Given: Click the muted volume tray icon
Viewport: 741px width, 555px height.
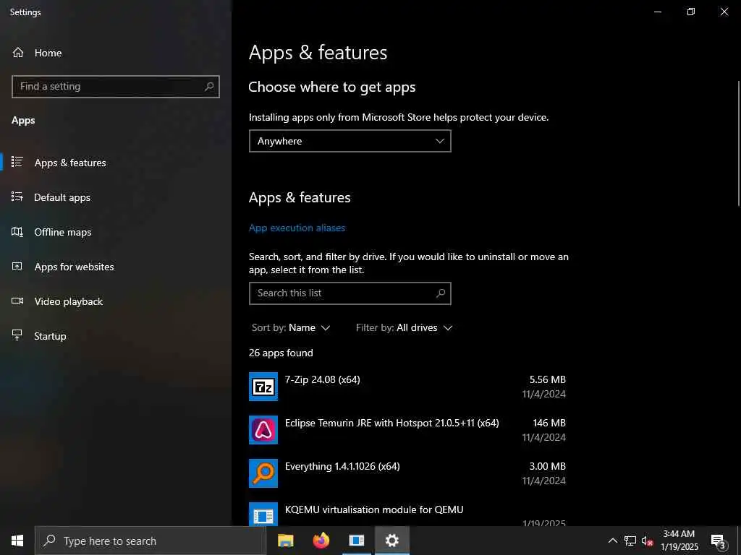Looking at the screenshot, I should [647, 541].
